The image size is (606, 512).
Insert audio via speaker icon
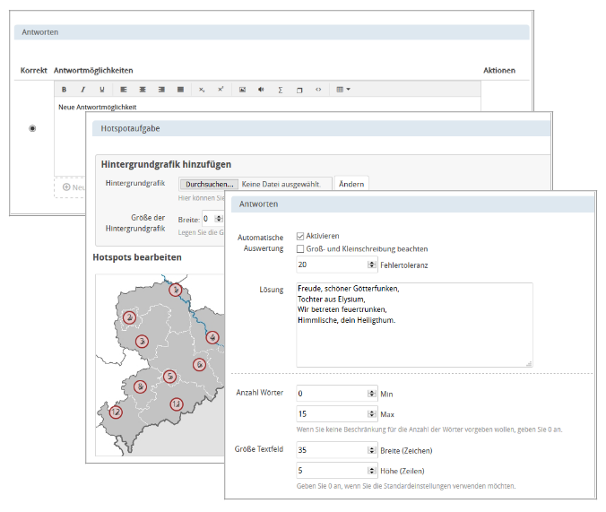(x=261, y=90)
